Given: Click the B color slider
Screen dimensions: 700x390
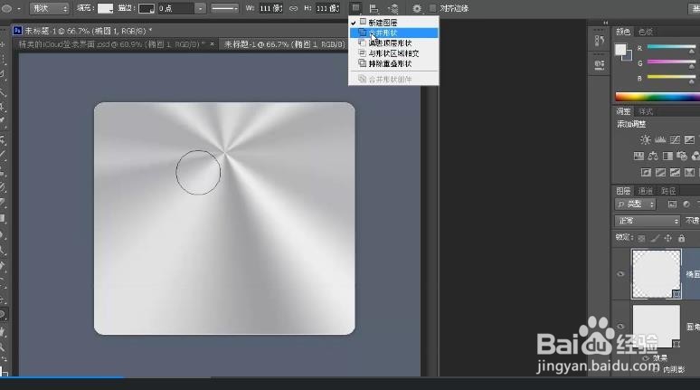Looking at the screenshot, I should (671, 77).
